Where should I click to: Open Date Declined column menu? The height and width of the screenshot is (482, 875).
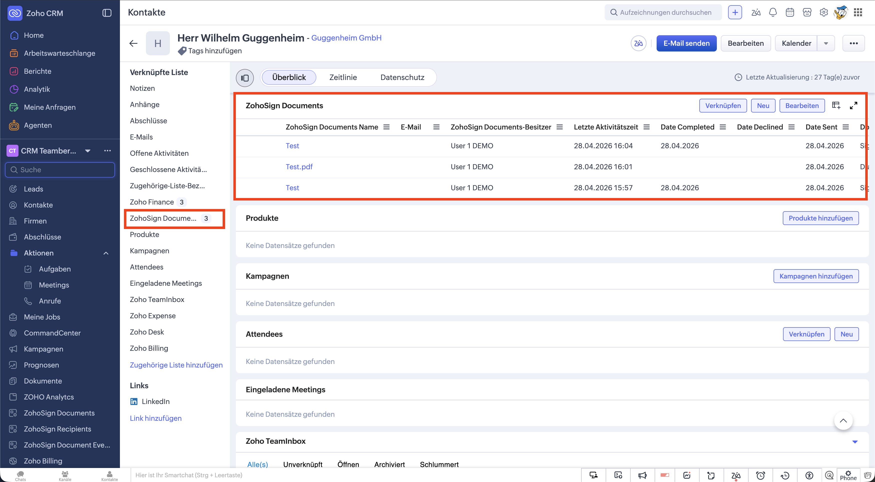[792, 127]
